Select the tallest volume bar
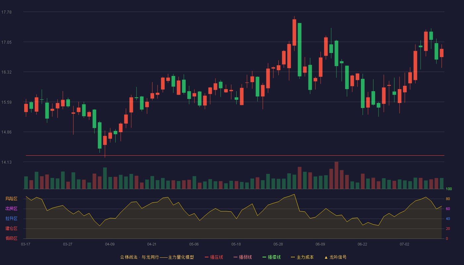 336,176
